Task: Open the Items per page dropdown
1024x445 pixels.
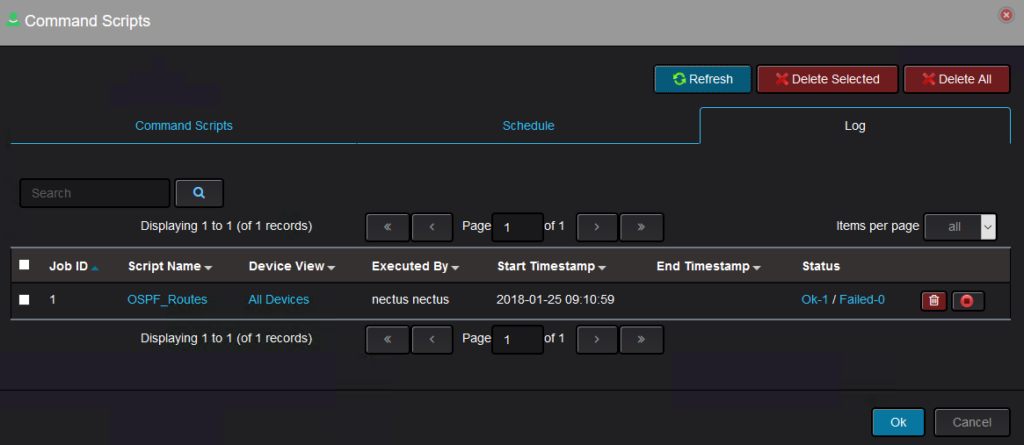Action: (x=960, y=227)
